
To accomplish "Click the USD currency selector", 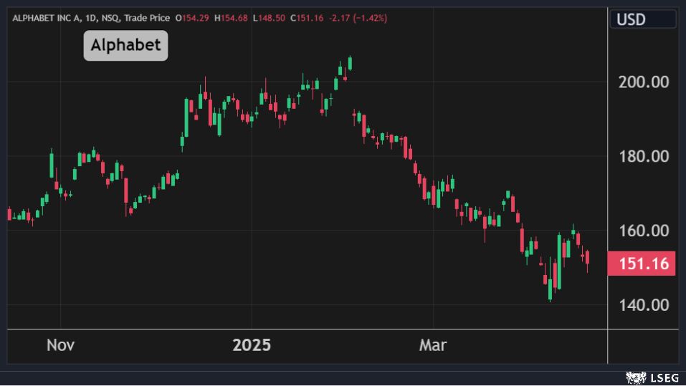I will pyautogui.click(x=643, y=19).
